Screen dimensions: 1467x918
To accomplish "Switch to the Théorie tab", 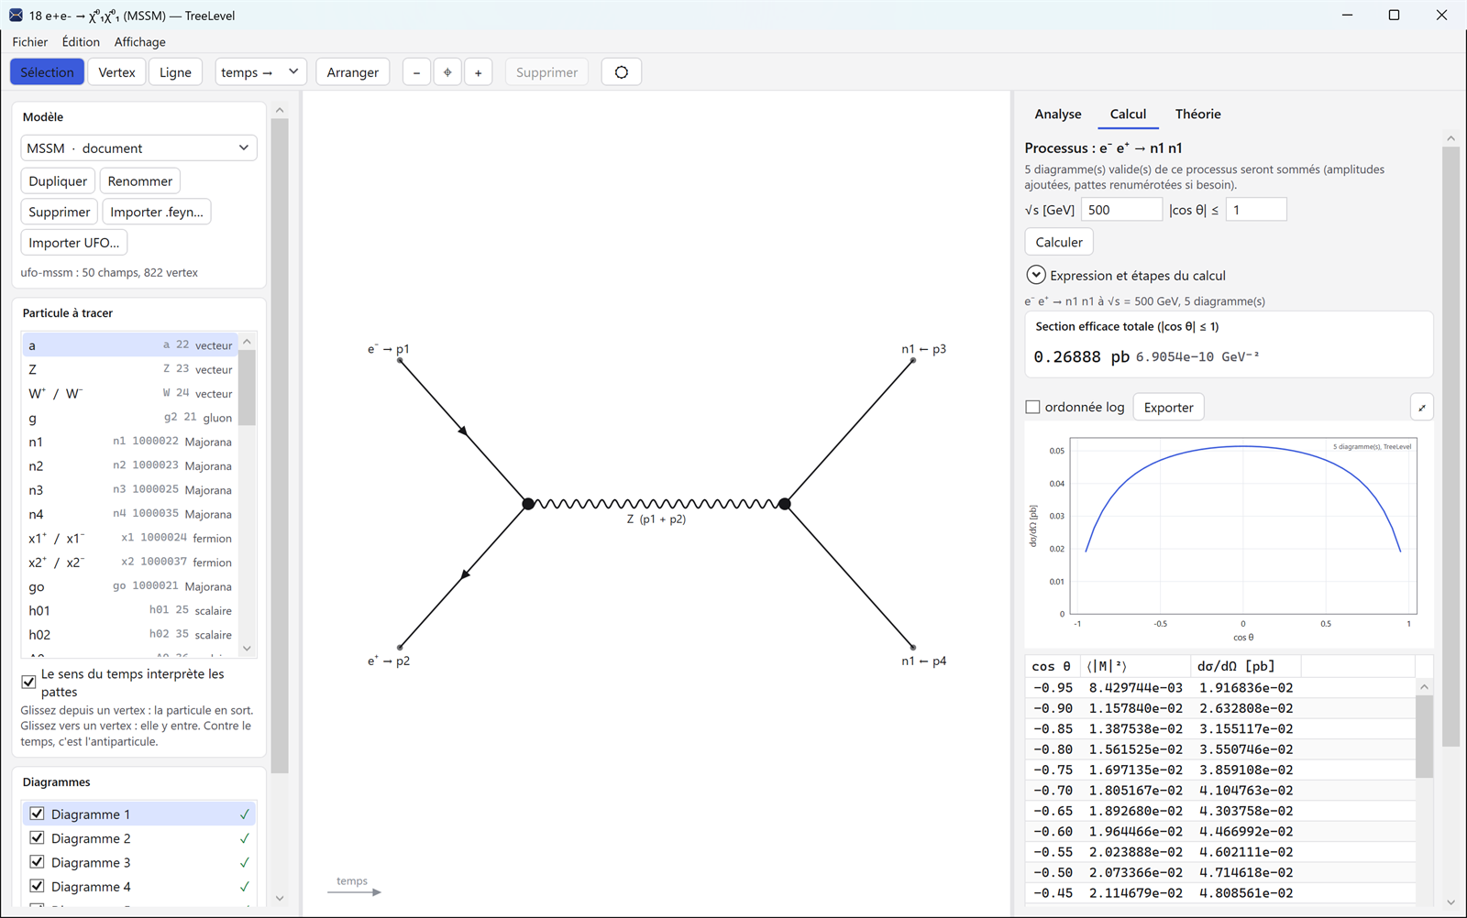I will point(1198,115).
